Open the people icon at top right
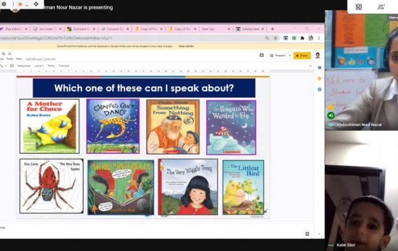The image size is (398, 251). (381, 7)
